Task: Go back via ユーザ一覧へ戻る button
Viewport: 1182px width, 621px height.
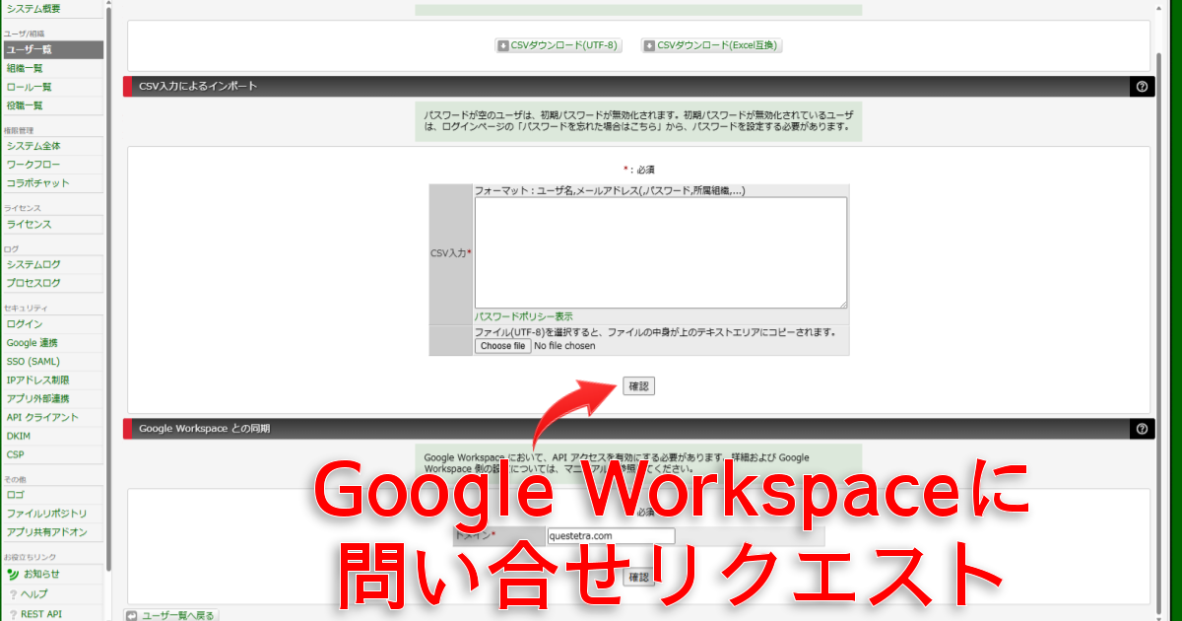Action: coord(170,615)
